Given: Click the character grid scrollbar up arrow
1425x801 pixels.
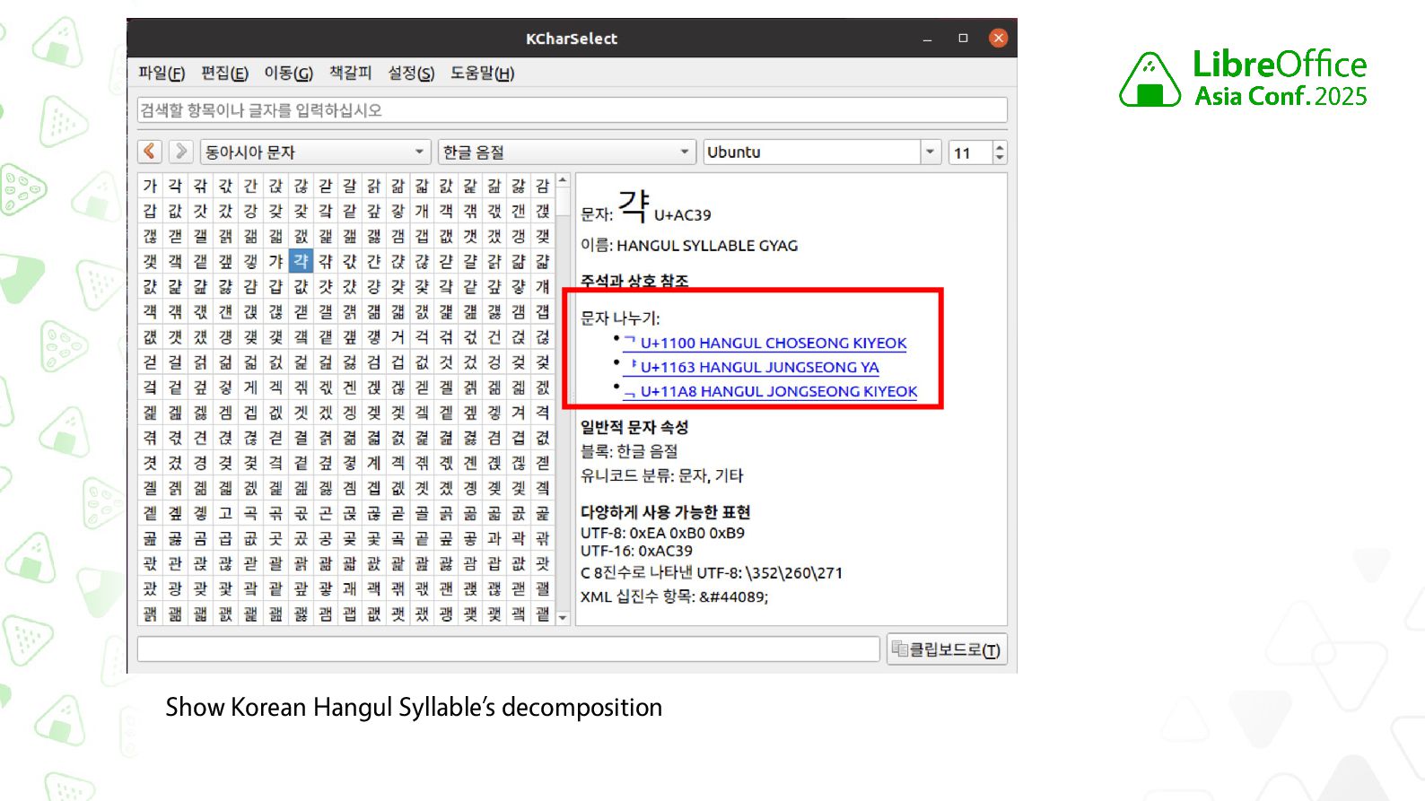Looking at the screenshot, I should click(x=563, y=180).
